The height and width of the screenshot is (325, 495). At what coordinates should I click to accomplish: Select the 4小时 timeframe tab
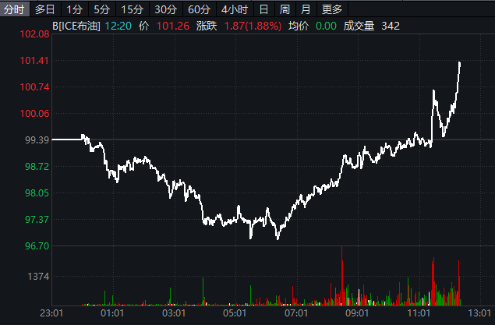pyautogui.click(x=234, y=9)
